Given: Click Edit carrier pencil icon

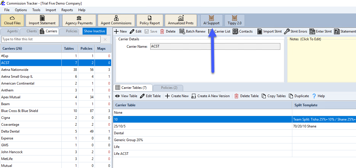Looking at the screenshot, I should [136, 31].
